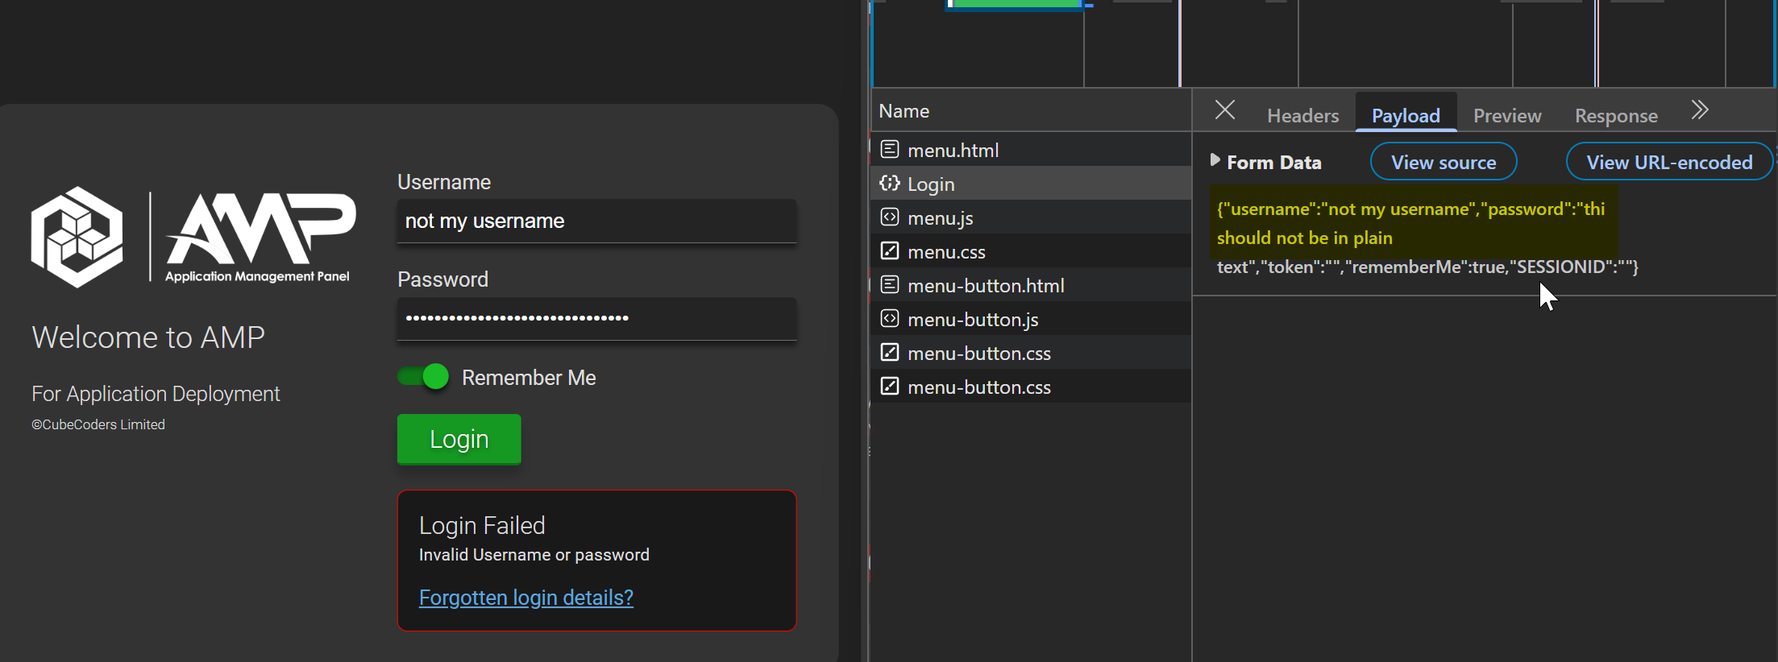
Task: Switch to the Headers tab
Action: [1302, 116]
